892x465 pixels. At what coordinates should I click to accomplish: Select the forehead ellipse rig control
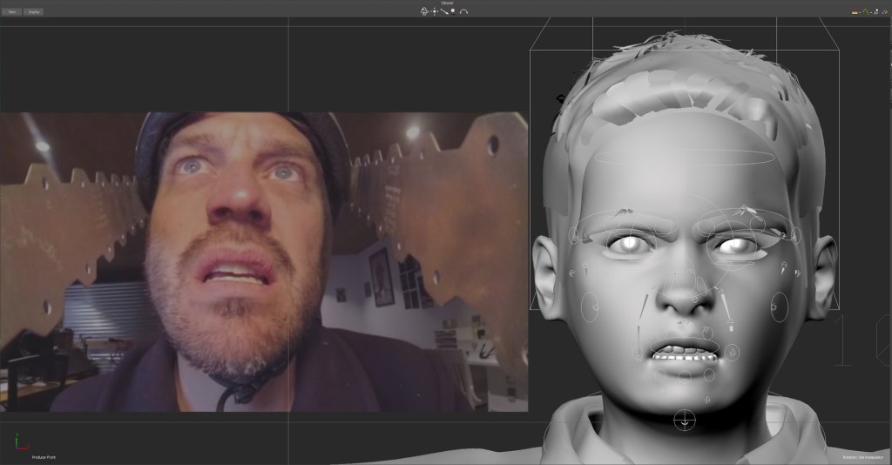coord(686,158)
